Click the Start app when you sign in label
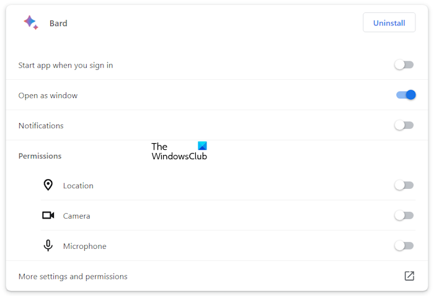The height and width of the screenshot is (296, 434). point(66,65)
